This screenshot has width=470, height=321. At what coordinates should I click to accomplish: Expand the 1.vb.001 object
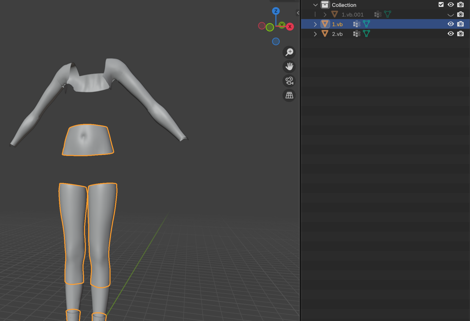pyautogui.click(x=325, y=15)
